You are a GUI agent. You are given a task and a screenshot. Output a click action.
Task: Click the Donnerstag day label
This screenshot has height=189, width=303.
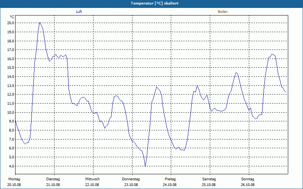click(131, 179)
